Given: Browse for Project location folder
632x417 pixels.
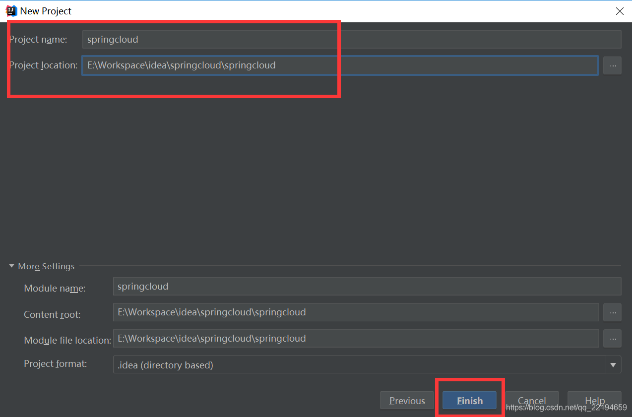Looking at the screenshot, I should (x=613, y=65).
